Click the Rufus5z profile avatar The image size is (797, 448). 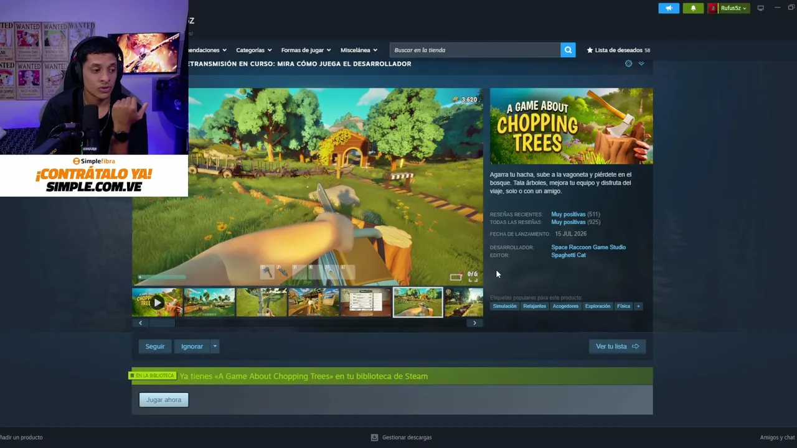(x=713, y=8)
